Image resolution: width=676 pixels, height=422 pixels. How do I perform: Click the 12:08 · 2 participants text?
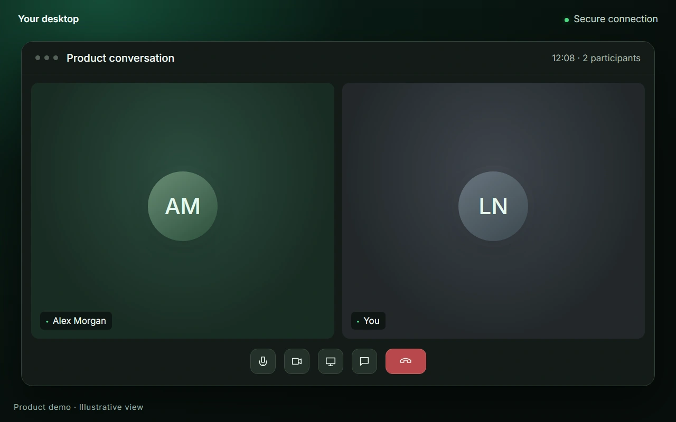pos(596,58)
